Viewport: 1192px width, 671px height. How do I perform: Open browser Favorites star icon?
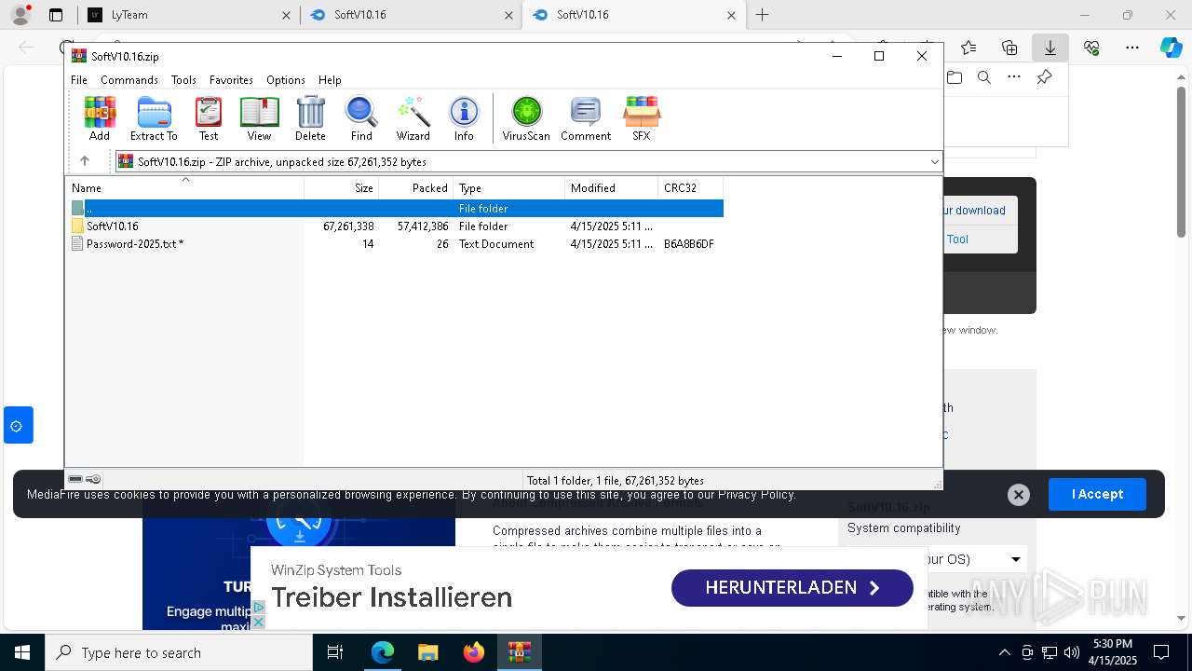click(x=968, y=48)
